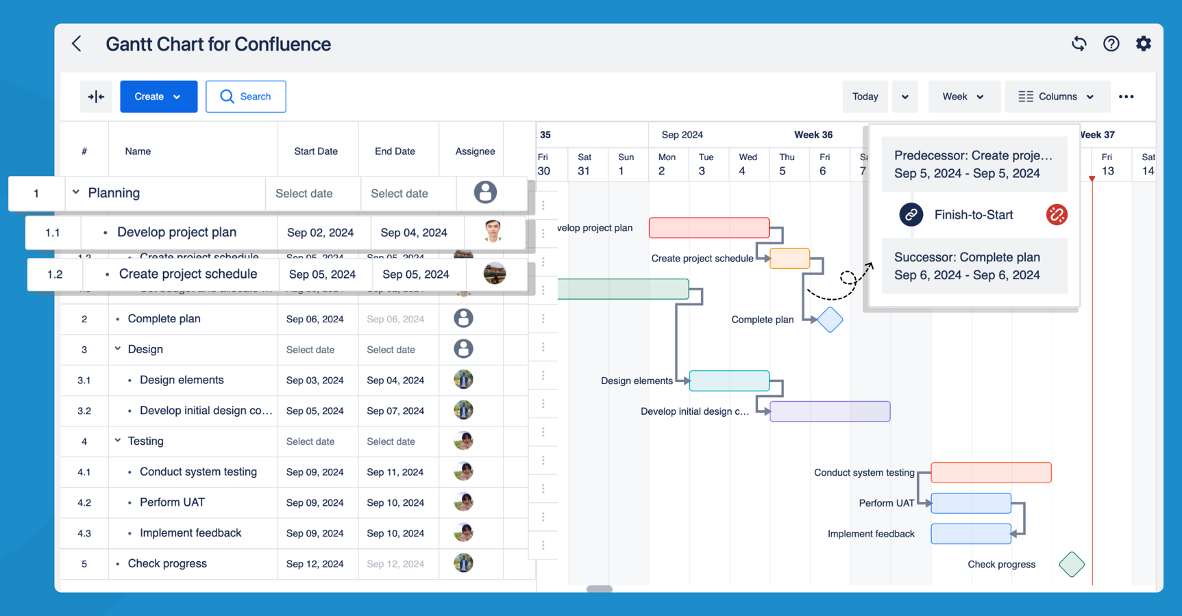Image resolution: width=1182 pixels, height=616 pixels.
Task: Click Sep 02, 2024 start date cell
Action: coord(320,233)
